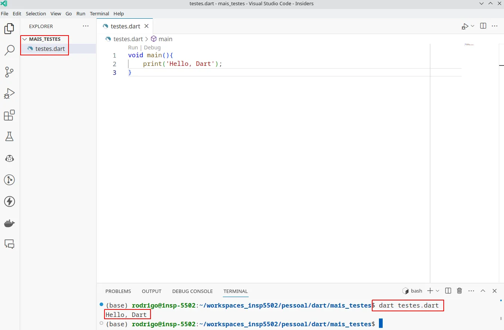Screen dimensions: 504x330
Task: Click the Run code lens above main
Action: click(133, 48)
